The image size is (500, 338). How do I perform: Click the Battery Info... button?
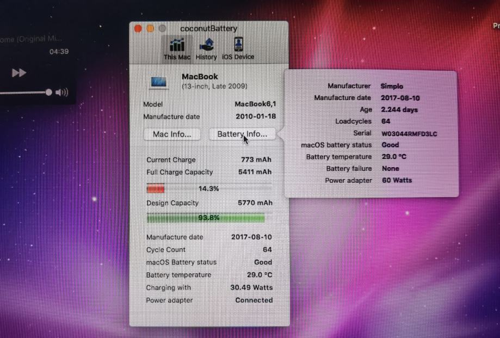pos(242,134)
